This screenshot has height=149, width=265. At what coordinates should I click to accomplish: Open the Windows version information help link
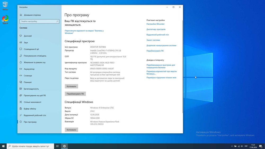[x=161, y=73]
